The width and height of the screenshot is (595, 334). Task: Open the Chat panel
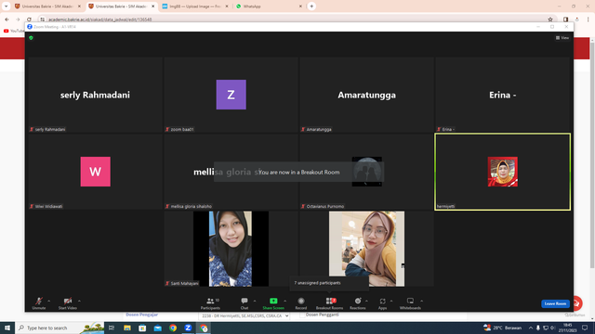[245, 303]
